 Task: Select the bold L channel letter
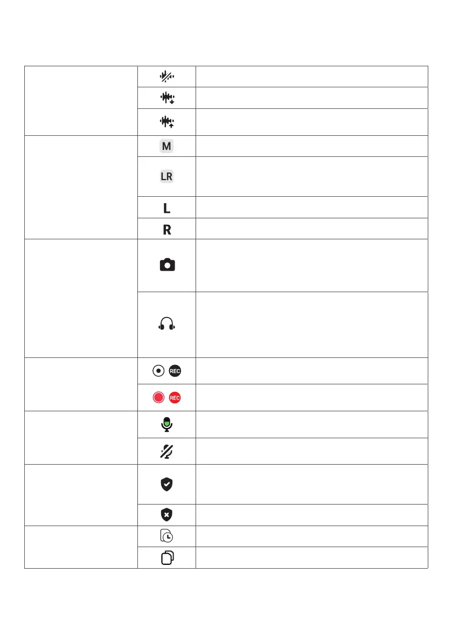click(166, 208)
